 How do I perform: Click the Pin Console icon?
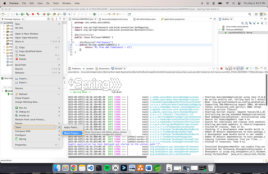247,69
